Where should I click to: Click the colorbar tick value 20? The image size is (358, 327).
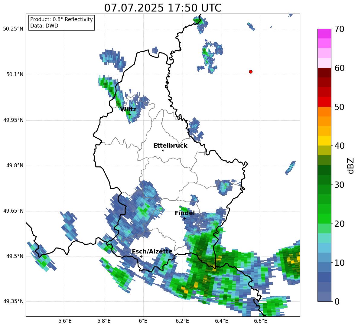(x=339, y=224)
